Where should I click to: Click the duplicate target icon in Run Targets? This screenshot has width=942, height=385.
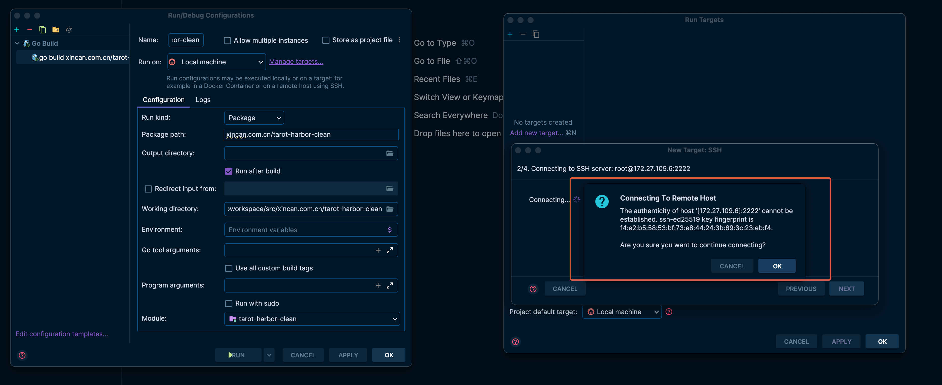click(x=536, y=34)
